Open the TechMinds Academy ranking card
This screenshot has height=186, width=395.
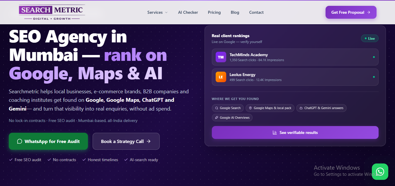(295, 57)
